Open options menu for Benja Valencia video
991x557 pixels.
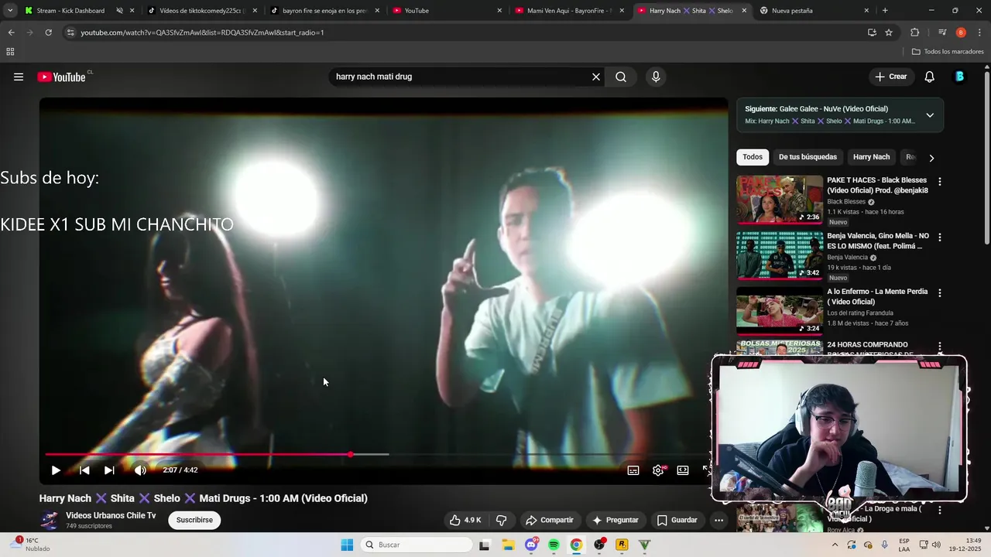click(x=940, y=237)
